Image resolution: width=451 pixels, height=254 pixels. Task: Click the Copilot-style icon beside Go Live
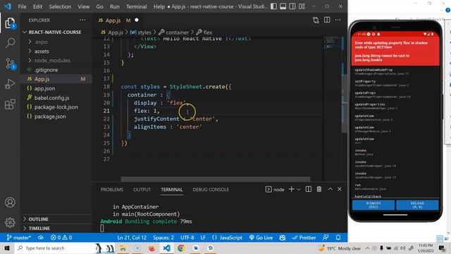pos(283,238)
